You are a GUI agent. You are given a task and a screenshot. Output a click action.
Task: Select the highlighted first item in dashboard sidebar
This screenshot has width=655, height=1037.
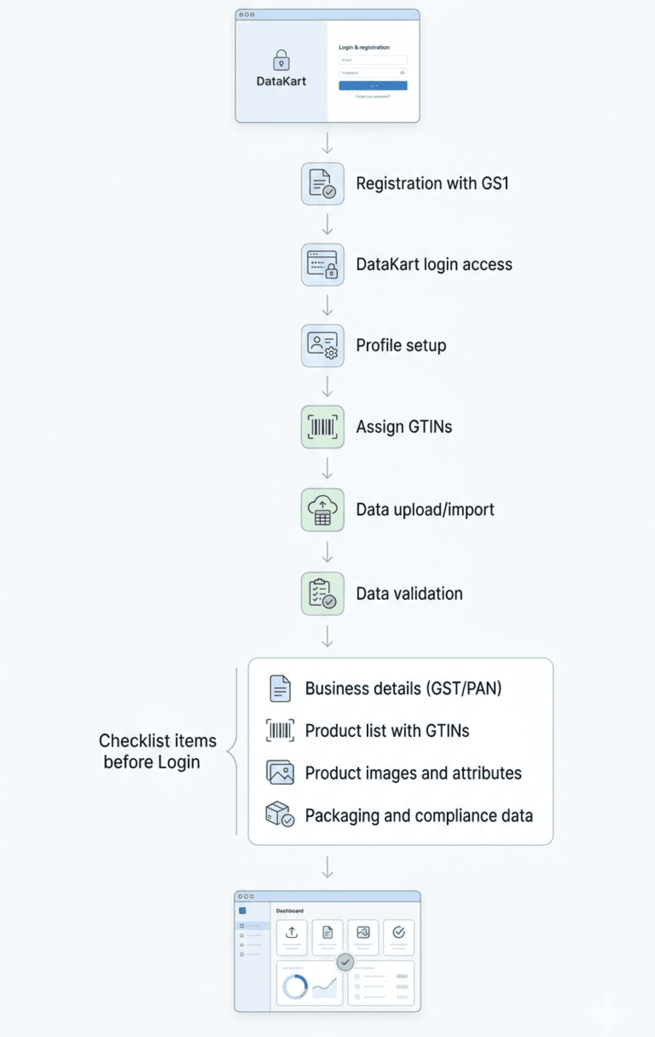[x=252, y=926]
